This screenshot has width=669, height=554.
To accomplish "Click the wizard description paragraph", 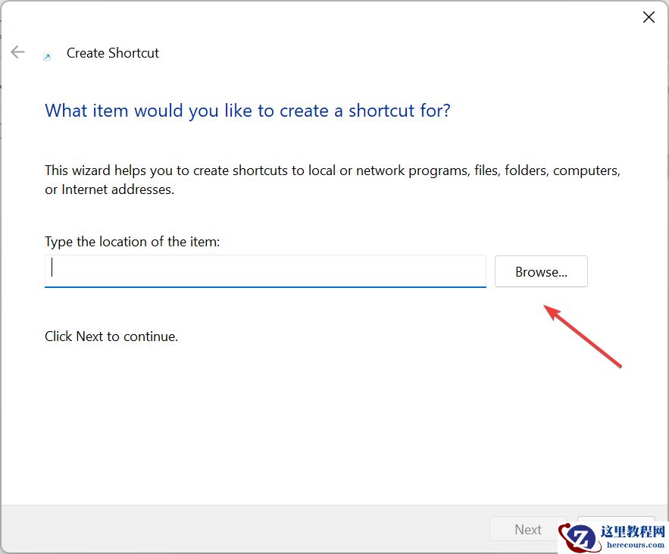I will (333, 180).
